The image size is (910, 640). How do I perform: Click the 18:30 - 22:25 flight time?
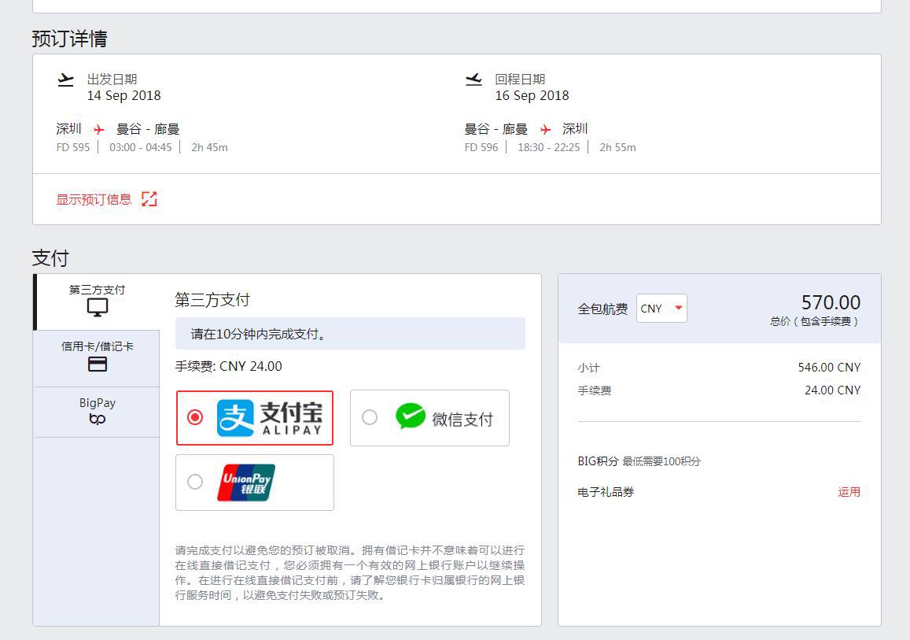click(x=548, y=147)
